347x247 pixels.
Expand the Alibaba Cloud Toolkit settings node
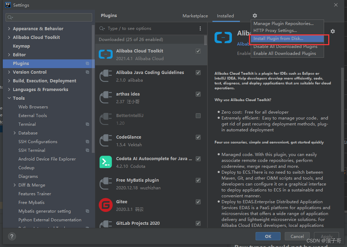(9, 38)
